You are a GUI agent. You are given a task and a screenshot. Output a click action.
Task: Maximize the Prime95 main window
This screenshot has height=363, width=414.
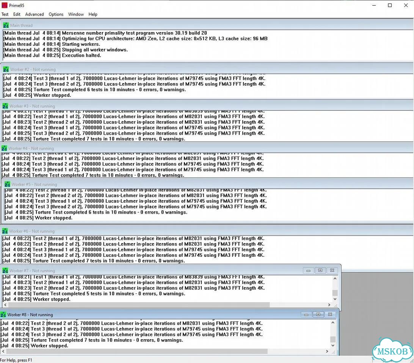pyautogui.click(x=390, y=5)
